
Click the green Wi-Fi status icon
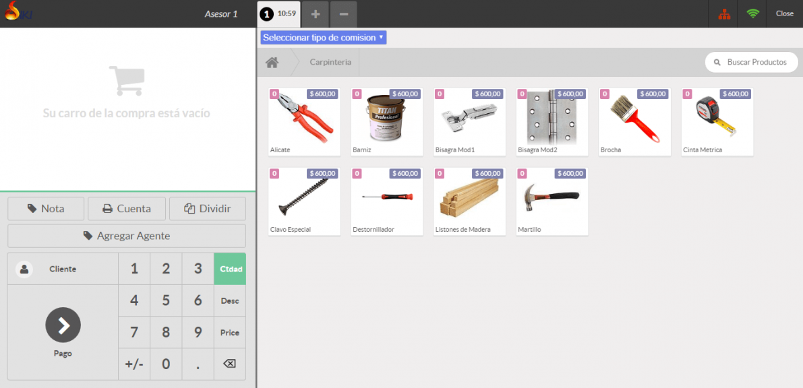coord(753,14)
